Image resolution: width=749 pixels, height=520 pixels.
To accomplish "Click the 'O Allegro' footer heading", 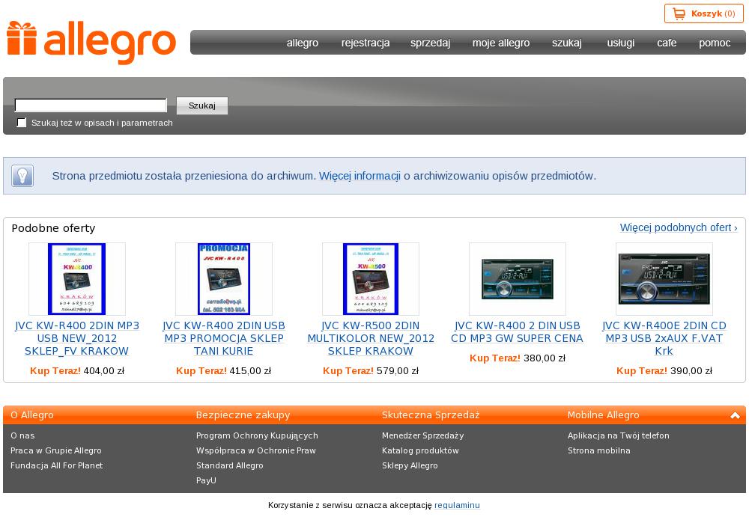I will 32,415.
